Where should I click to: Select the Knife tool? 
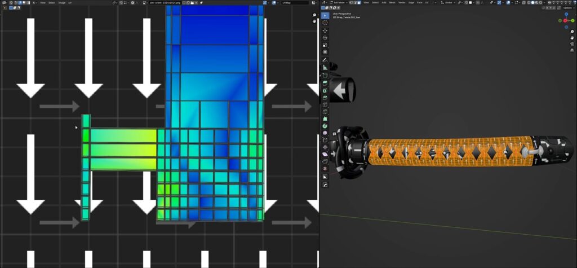pos(325,112)
